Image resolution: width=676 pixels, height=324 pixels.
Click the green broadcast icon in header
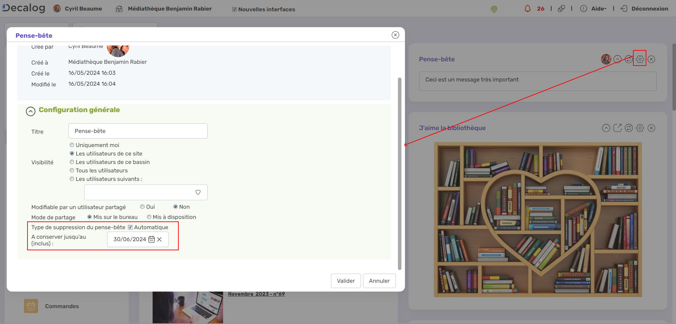coord(494,9)
